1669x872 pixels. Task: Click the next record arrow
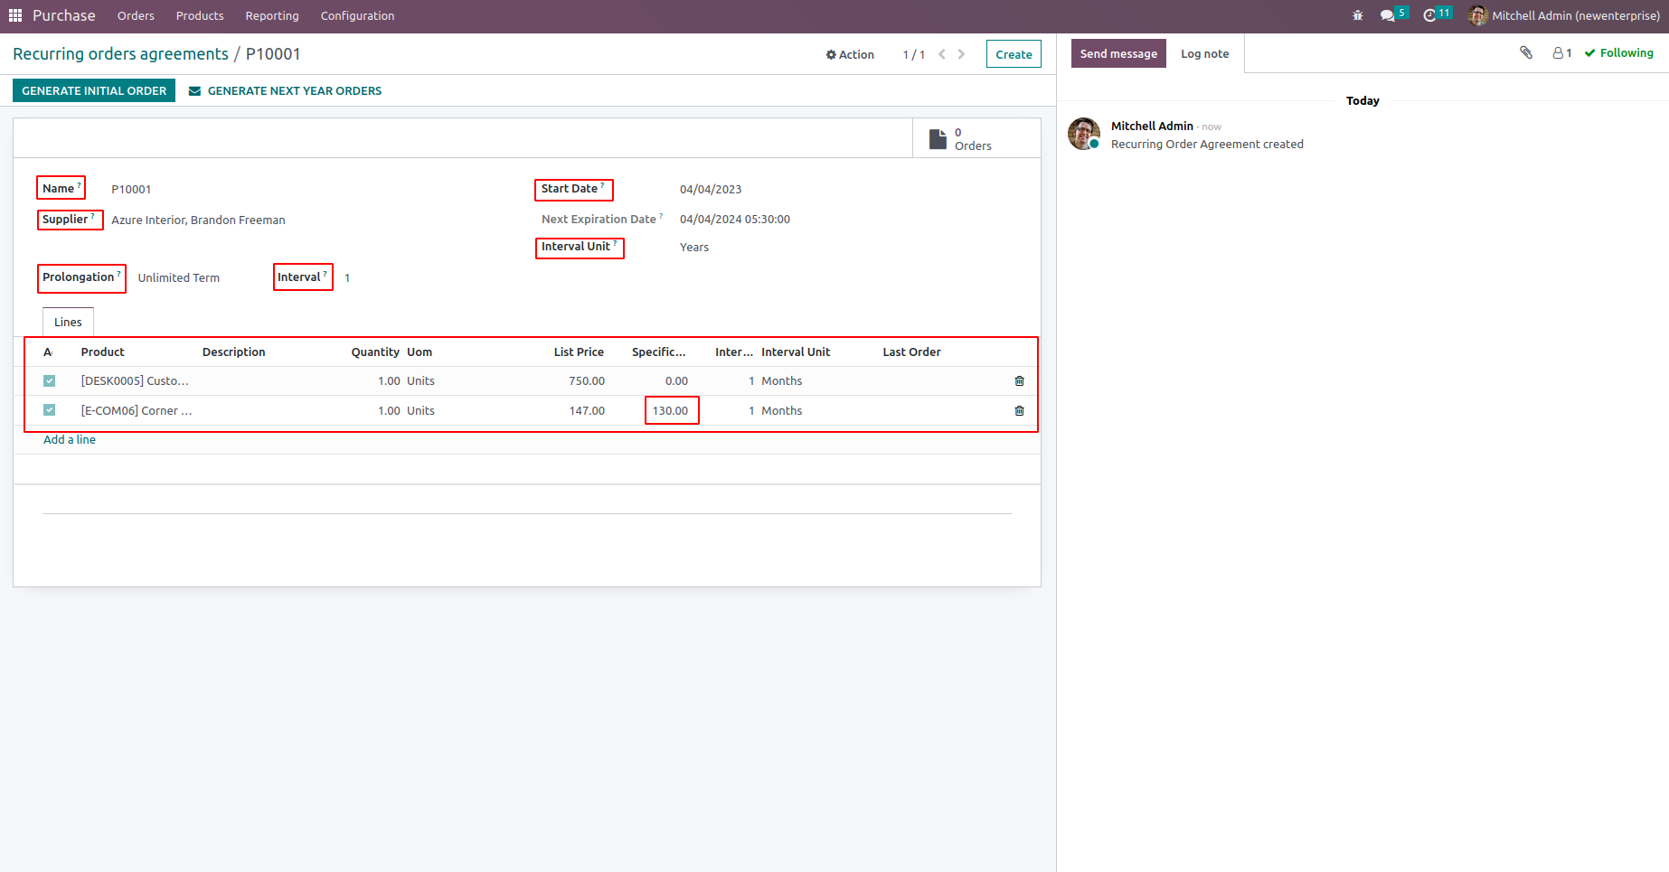click(961, 54)
